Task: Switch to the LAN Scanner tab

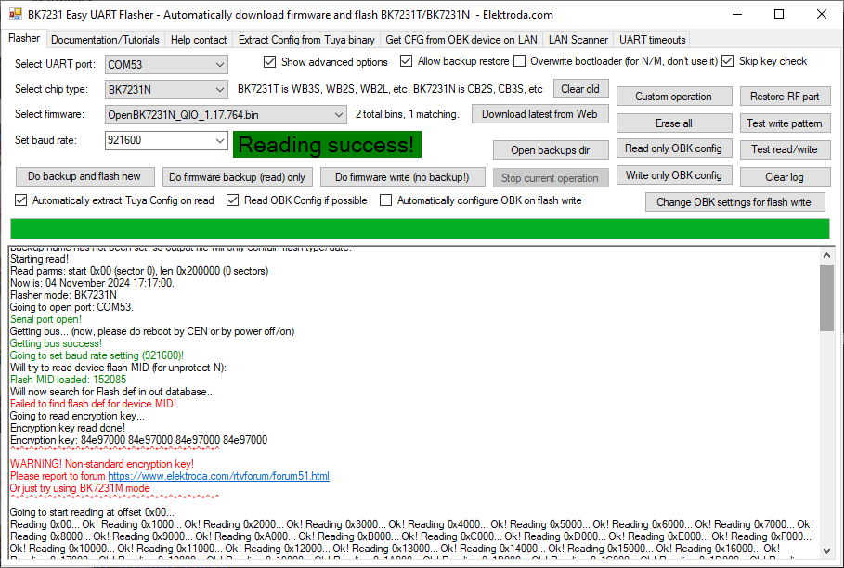Action: coord(578,40)
